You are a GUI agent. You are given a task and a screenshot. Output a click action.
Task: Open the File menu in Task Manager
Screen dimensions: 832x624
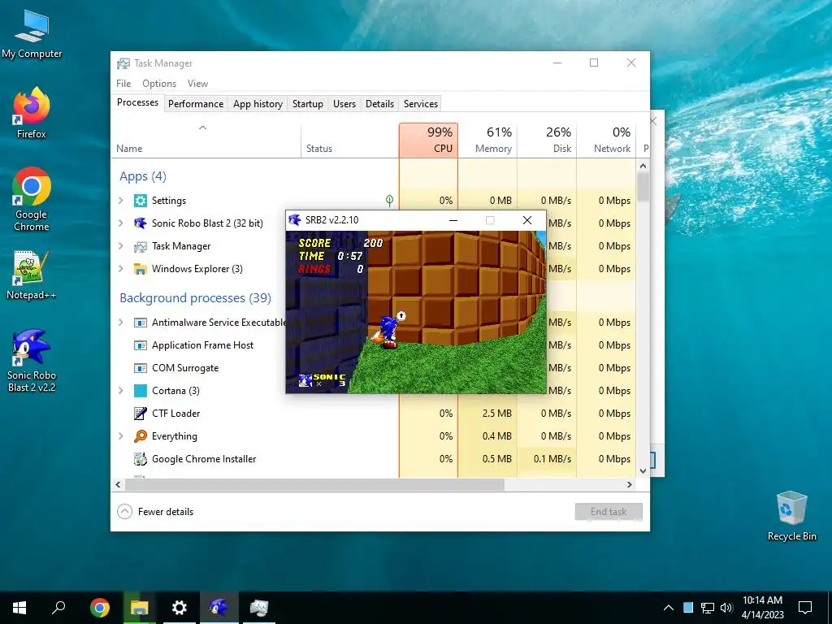[x=123, y=84]
